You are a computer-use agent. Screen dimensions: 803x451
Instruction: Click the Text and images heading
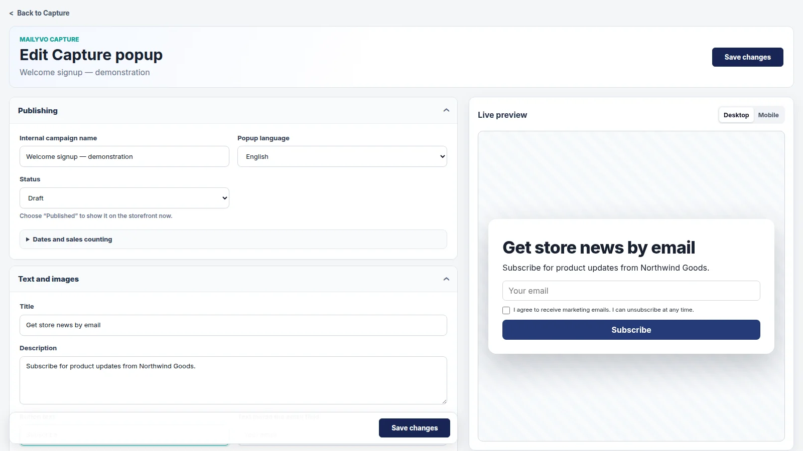(48, 279)
